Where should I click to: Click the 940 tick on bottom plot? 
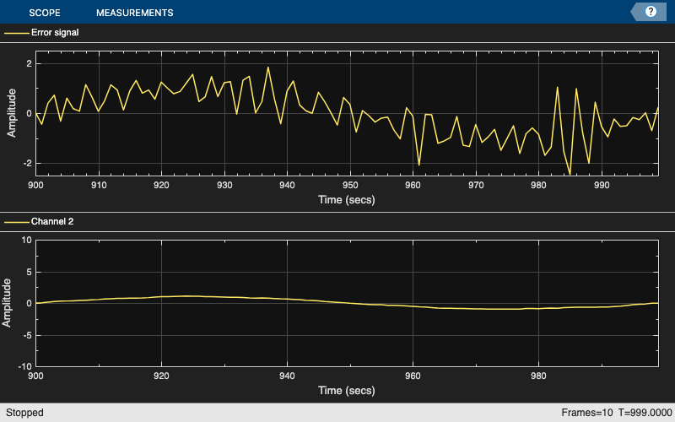(x=287, y=376)
